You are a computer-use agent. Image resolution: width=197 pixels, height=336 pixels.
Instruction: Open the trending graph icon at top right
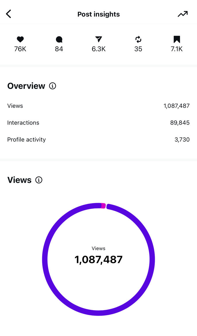point(182,14)
